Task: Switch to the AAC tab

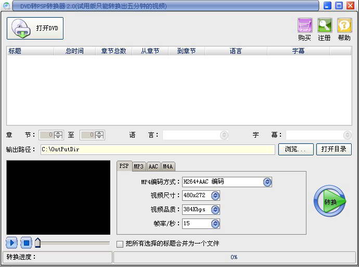Action: (153, 166)
